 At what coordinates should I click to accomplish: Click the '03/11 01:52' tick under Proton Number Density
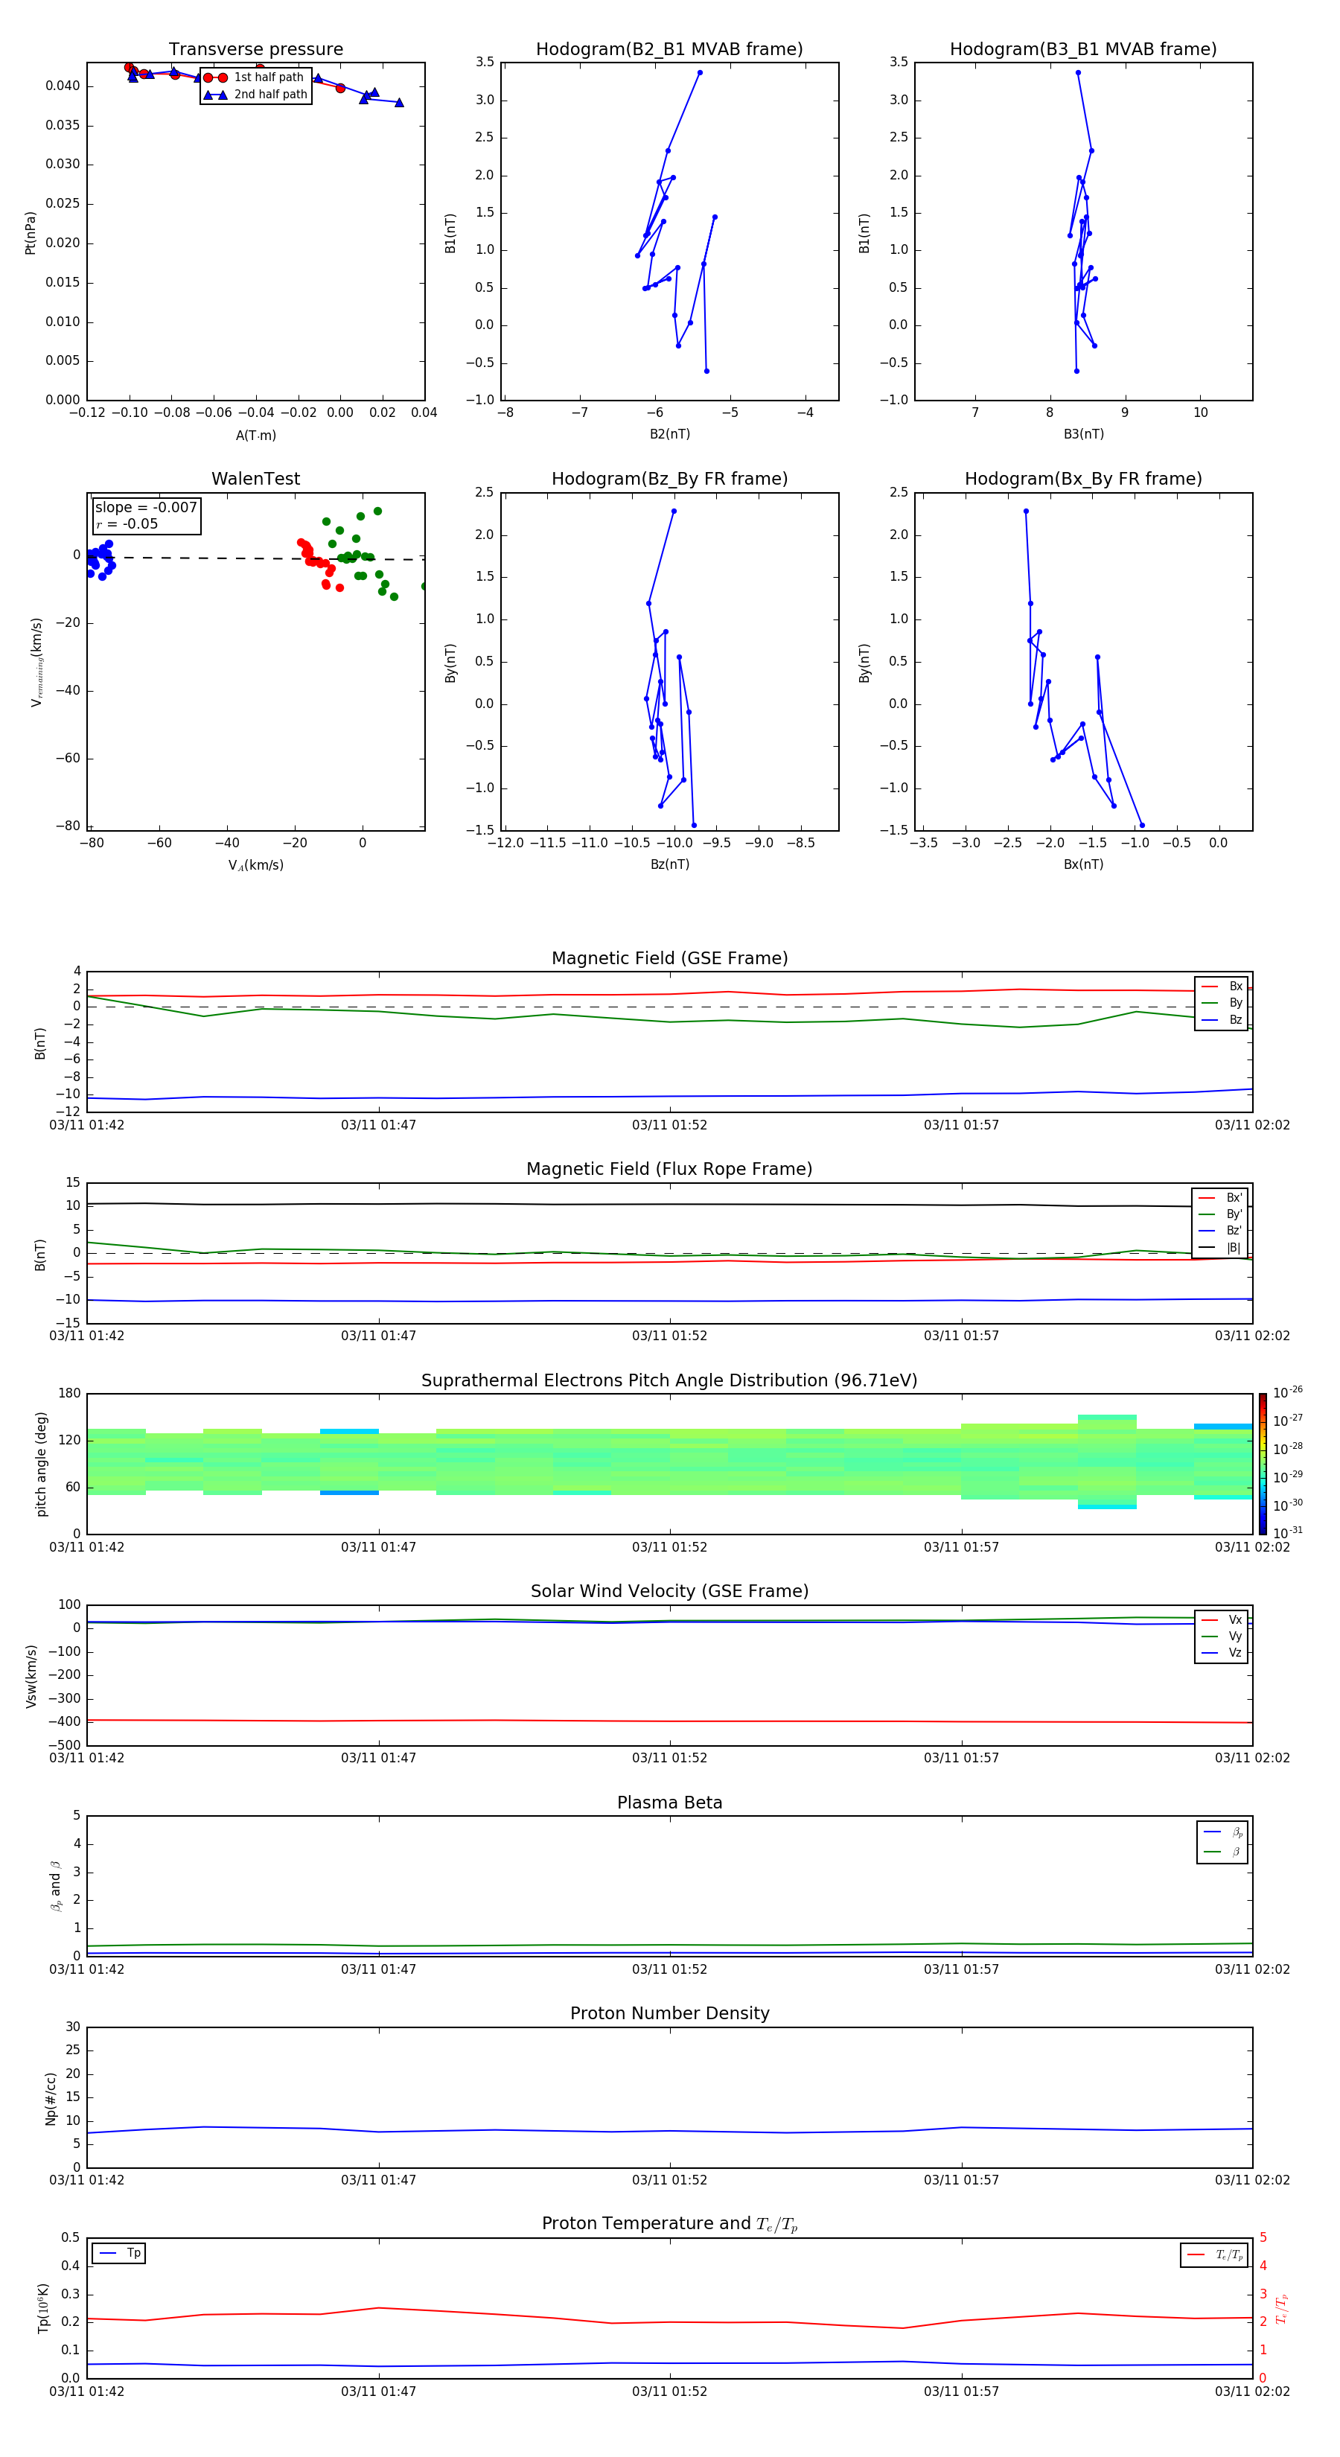click(x=669, y=2180)
